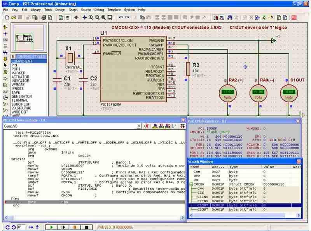
Task: Select the Component mode tool in left sidebar
Action: click(5, 27)
